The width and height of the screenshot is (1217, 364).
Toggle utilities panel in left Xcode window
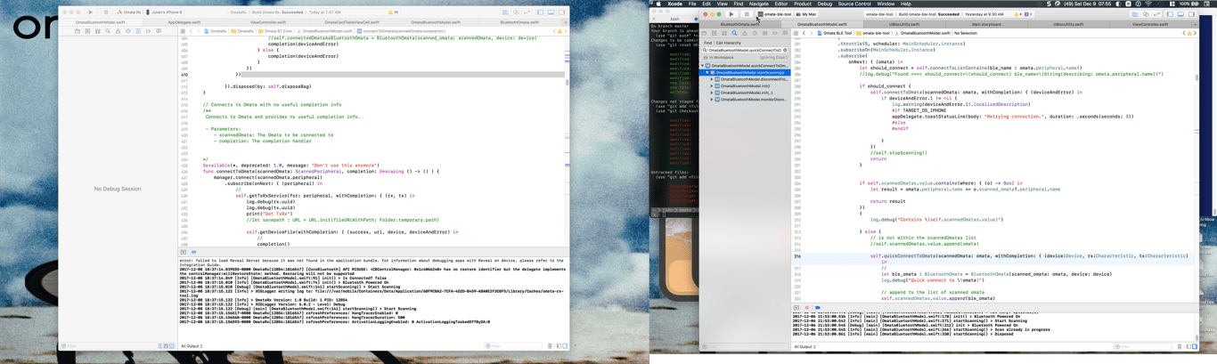561,12
